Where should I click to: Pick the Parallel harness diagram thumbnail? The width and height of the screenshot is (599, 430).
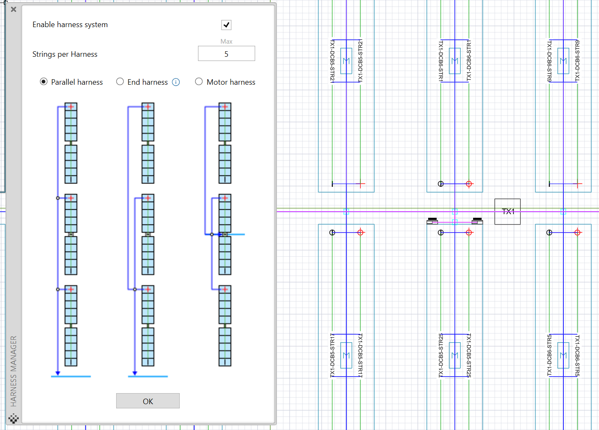[71, 240]
